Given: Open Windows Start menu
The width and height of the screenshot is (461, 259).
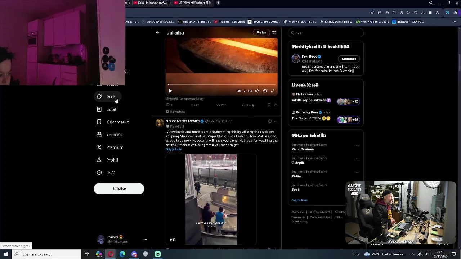Looking at the screenshot, I should (x=6, y=254).
